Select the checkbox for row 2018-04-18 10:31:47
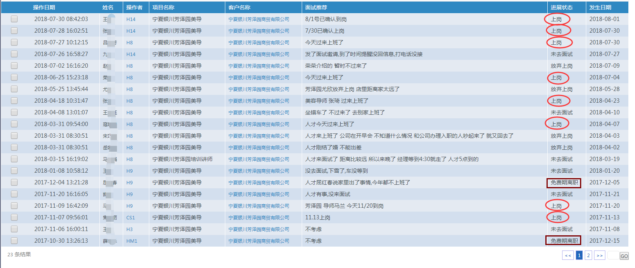635x268 pixels. pyautogui.click(x=14, y=101)
